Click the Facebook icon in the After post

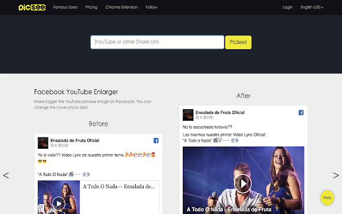coord(301,113)
